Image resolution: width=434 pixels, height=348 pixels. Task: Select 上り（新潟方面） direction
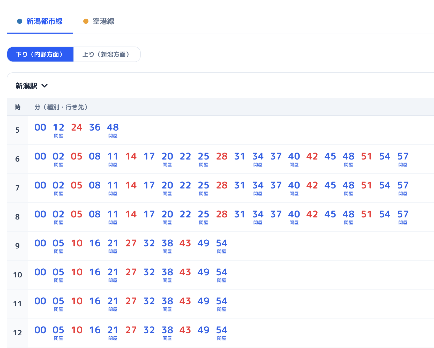tap(107, 54)
